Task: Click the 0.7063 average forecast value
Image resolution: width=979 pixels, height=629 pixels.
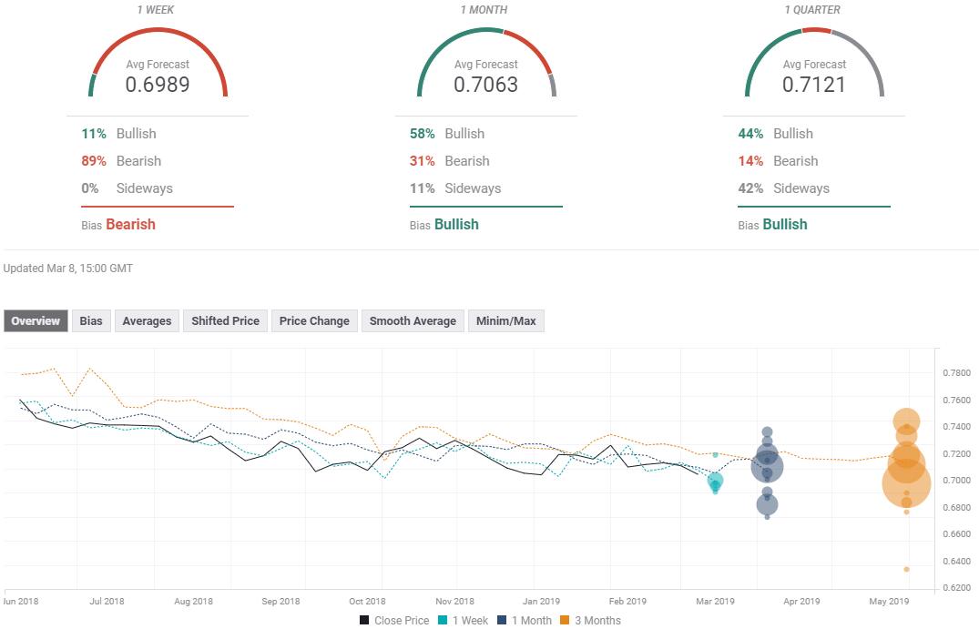Action: tap(486, 85)
